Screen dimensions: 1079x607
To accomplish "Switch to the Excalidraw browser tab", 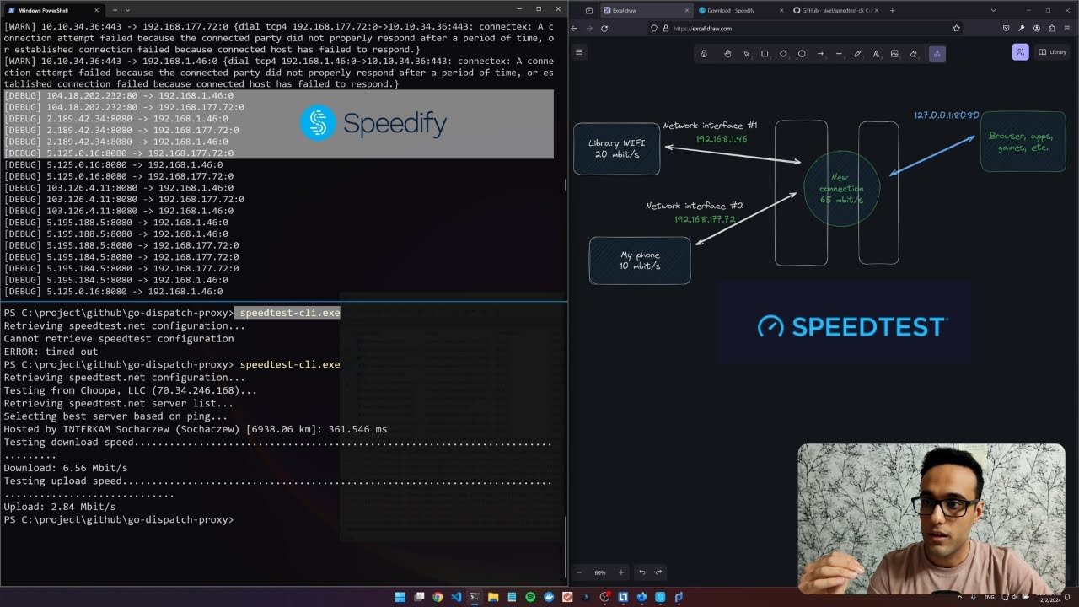I will coord(646,10).
